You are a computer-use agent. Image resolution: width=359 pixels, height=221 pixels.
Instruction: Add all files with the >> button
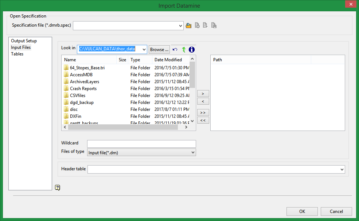click(x=203, y=113)
